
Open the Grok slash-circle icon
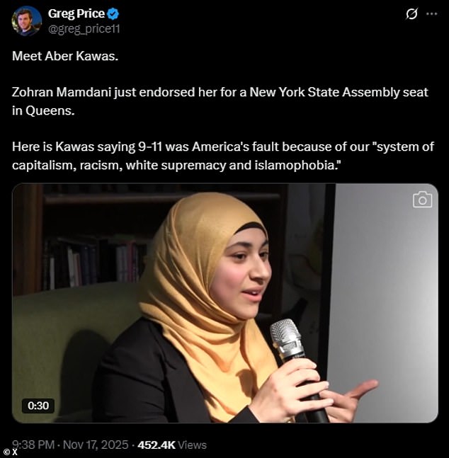coord(411,13)
